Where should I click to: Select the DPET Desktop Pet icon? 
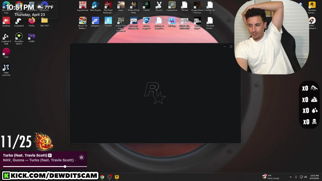pyautogui.click(x=312, y=23)
